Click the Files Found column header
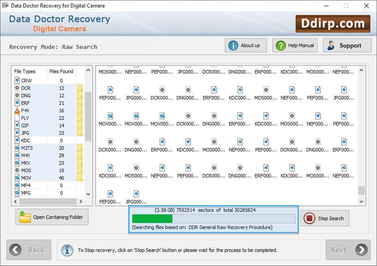 61,71
